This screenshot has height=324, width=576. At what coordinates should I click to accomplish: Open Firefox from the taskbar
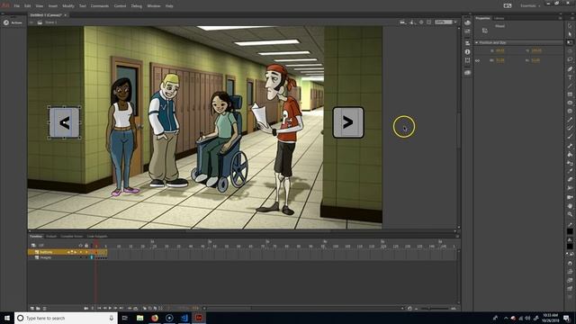pos(155,318)
